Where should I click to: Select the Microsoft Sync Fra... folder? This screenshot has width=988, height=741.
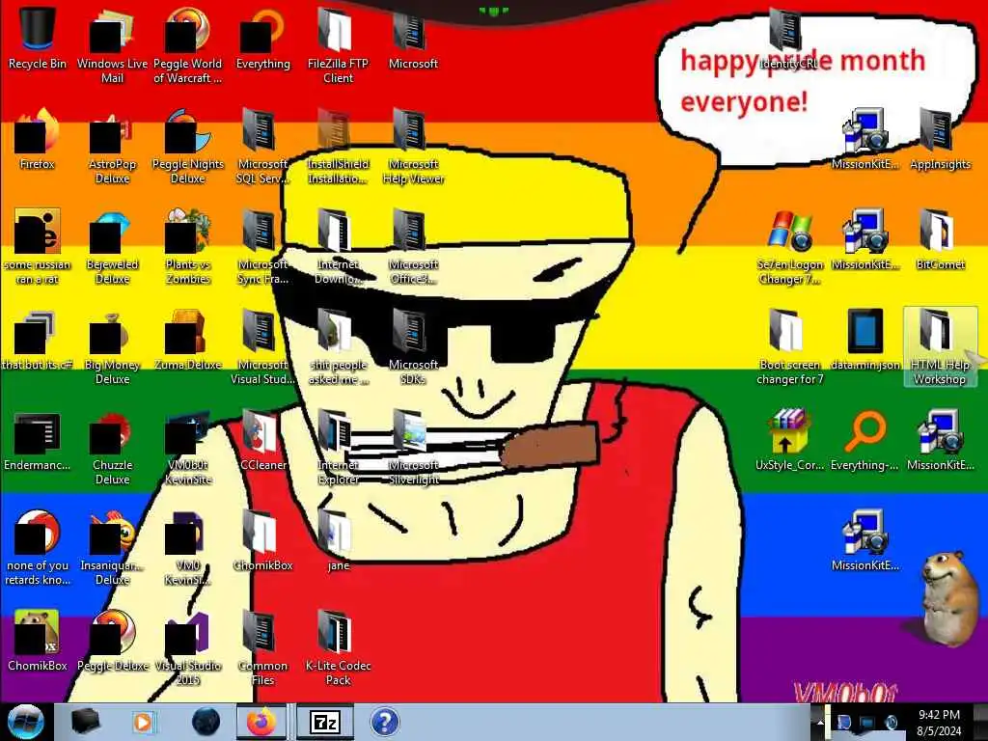(x=262, y=247)
